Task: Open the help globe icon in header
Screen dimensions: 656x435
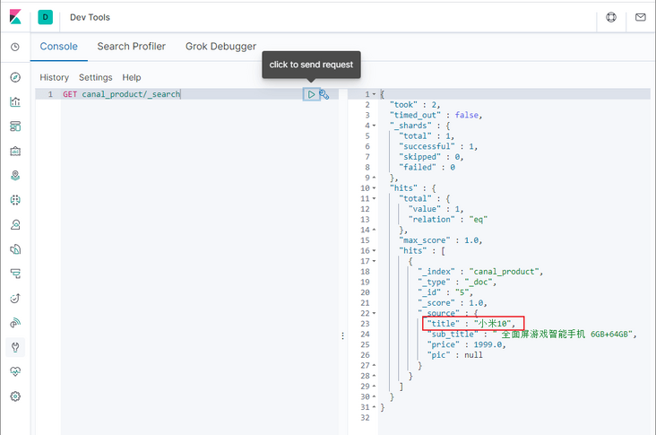Action: pyautogui.click(x=611, y=17)
